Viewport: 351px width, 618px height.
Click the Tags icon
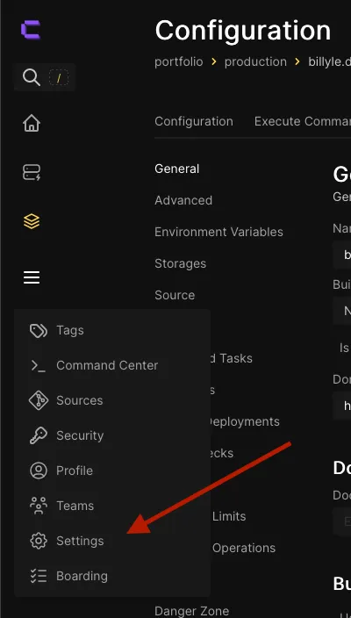39,330
